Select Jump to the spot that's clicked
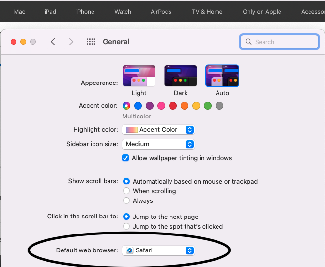The width and height of the screenshot is (325, 267). coord(126,226)
